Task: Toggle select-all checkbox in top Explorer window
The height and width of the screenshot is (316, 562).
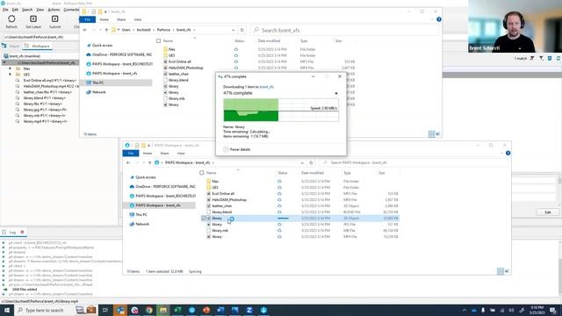Action: click(x=158, y=41)
